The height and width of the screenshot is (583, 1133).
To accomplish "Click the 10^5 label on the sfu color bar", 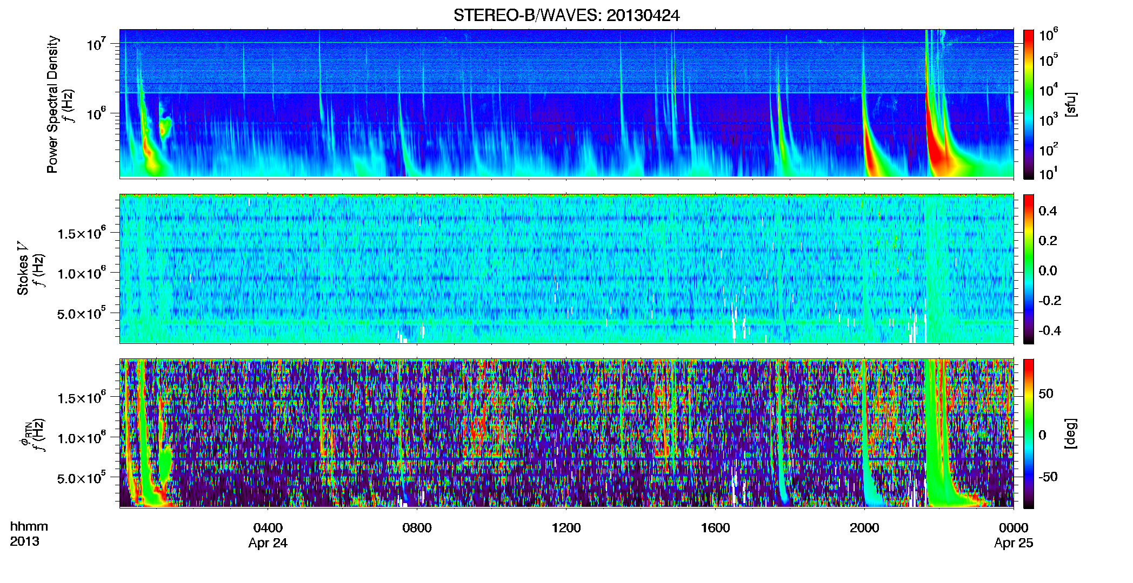I will pyautogui.click(x=1049, y=59).
